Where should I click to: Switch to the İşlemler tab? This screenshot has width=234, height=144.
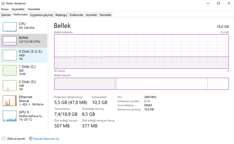(6, 15)
